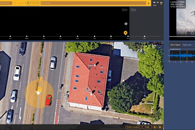
Task: Click the Copy button
Action: 147,127
